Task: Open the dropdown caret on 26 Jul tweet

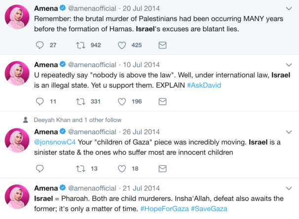Action: pos(289,132)
